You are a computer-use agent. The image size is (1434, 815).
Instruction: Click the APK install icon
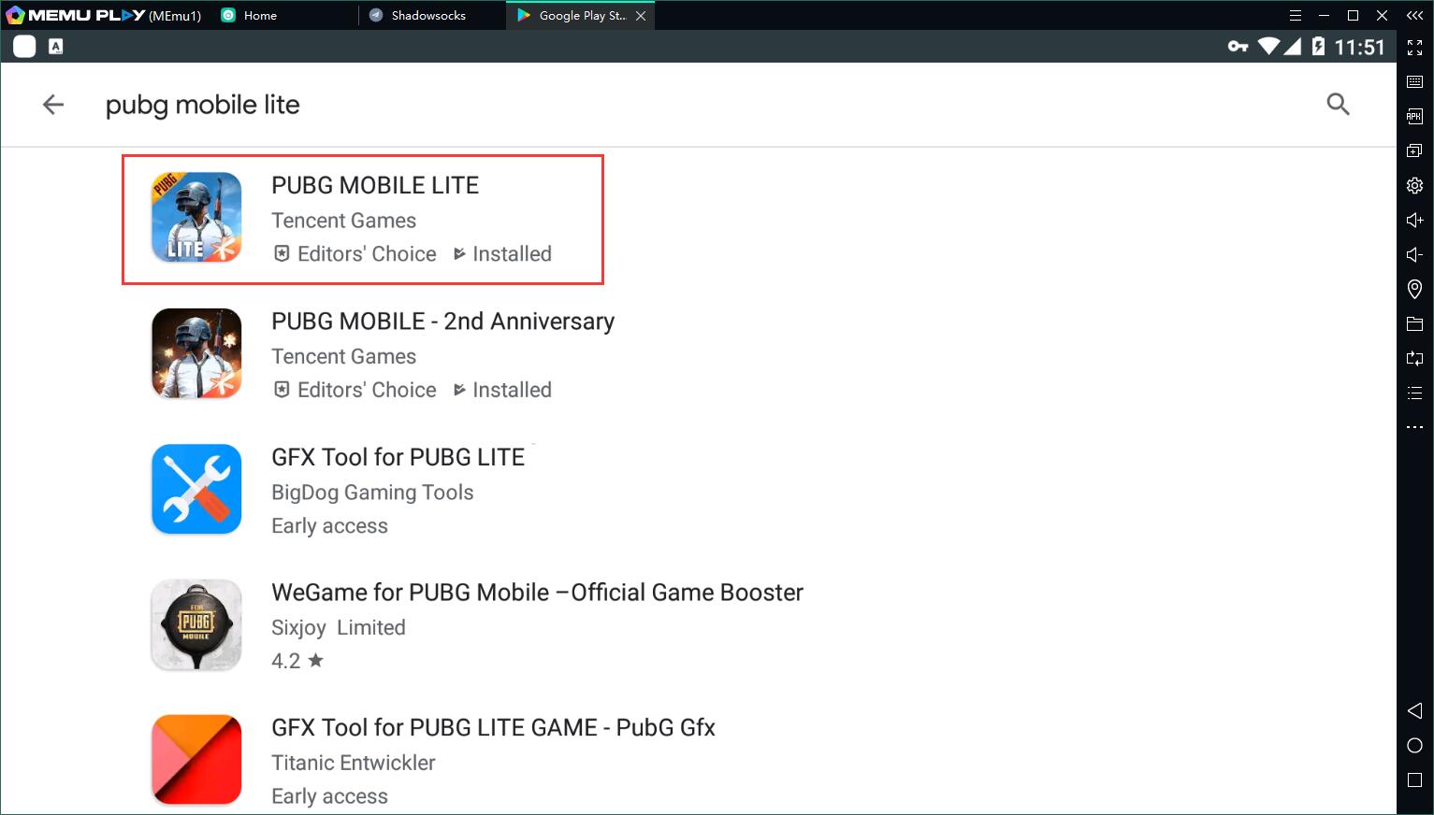tap(1414, 117)
